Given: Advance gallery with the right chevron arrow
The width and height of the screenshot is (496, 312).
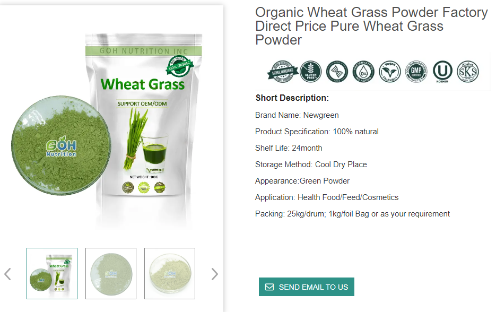Looking at the screenshot, I should (x=215, y=274).
